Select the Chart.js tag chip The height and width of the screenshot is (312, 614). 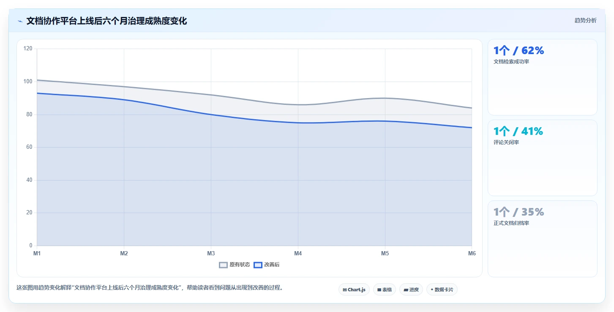tap(354, 290)
